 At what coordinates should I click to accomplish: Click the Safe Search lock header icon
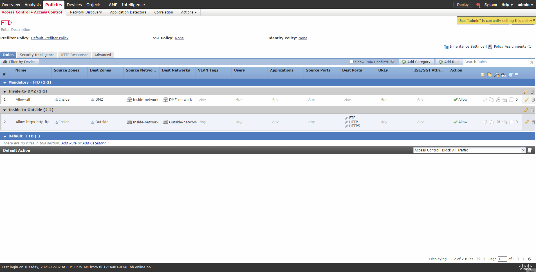(x=497, y=75)
